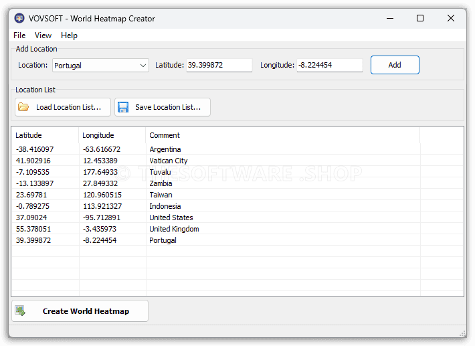
Task: Click longitude value 177.64933
Action: [x=100, y=172]
